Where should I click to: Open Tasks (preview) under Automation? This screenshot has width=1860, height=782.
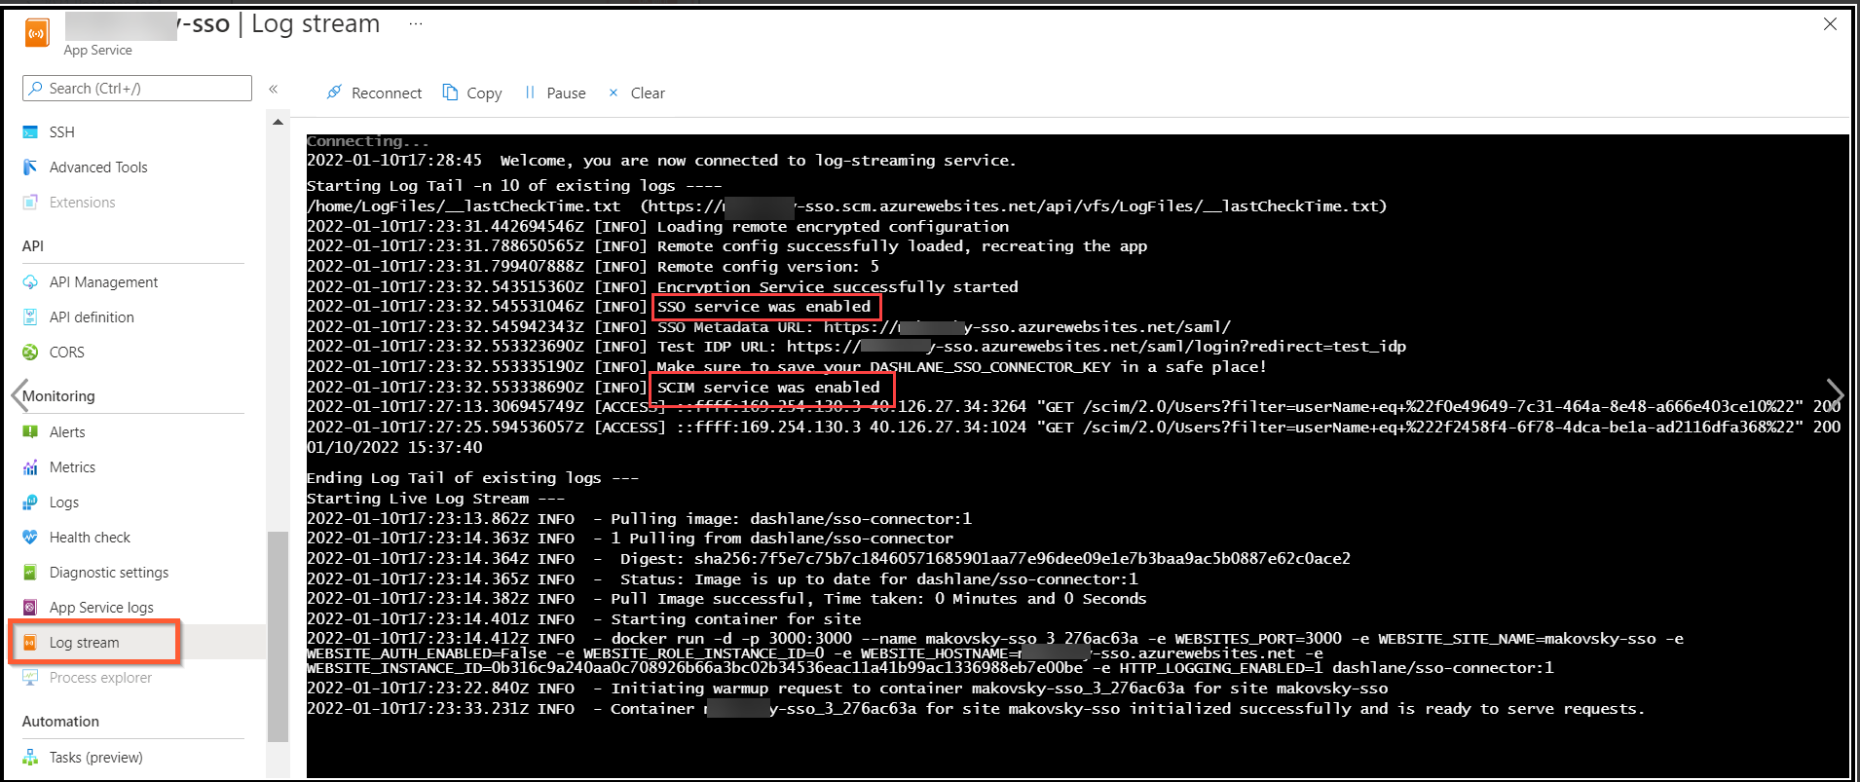coord(95,758)
